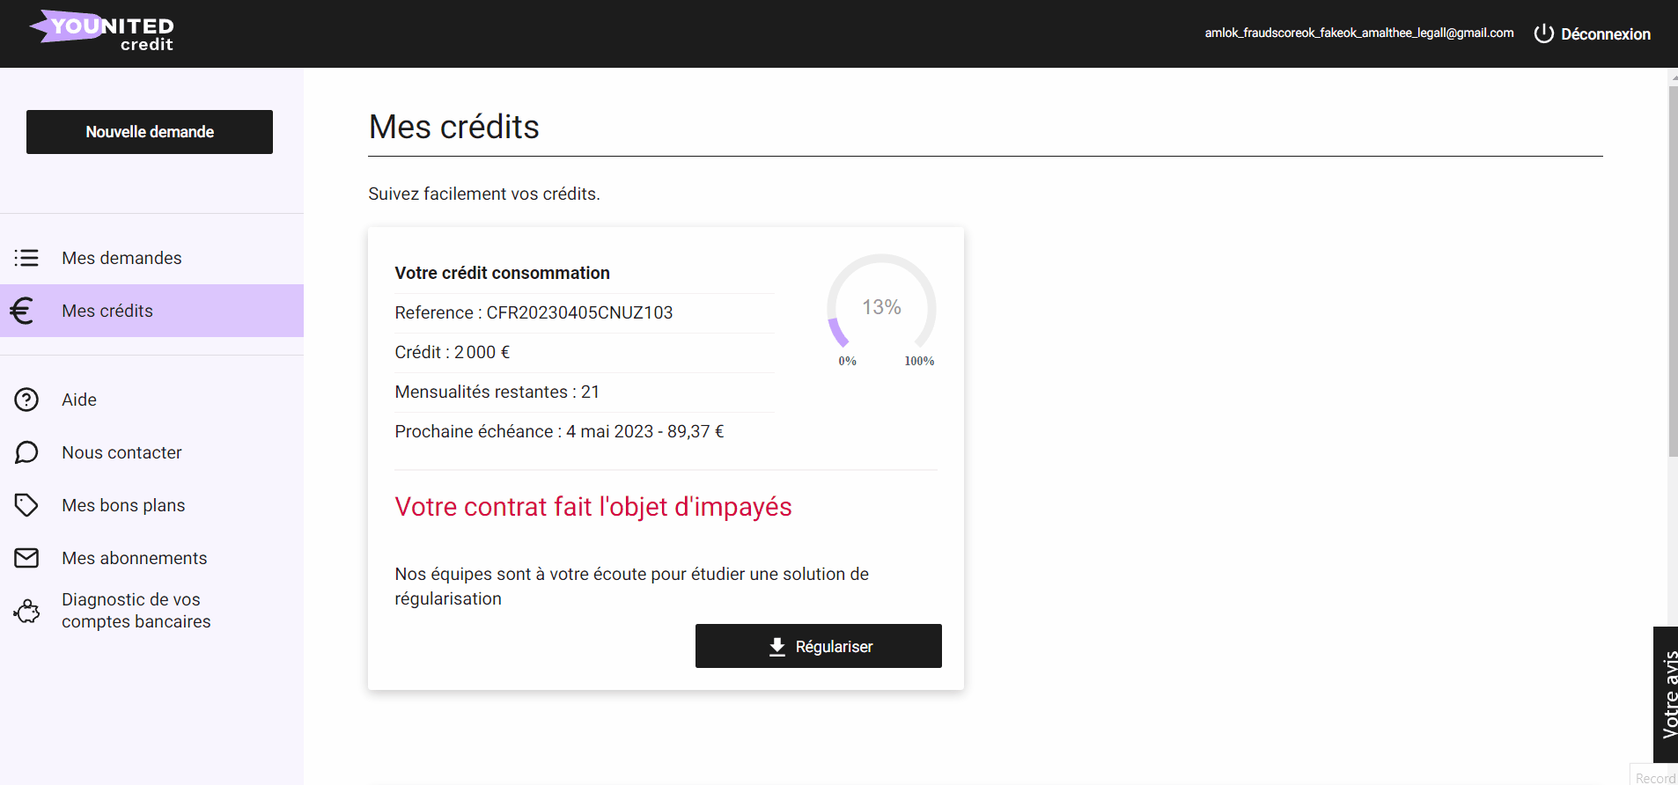Click the 13% repayment progress gauge
The width and height of the screenshot is (1678, 785).
tap(881, 310)
